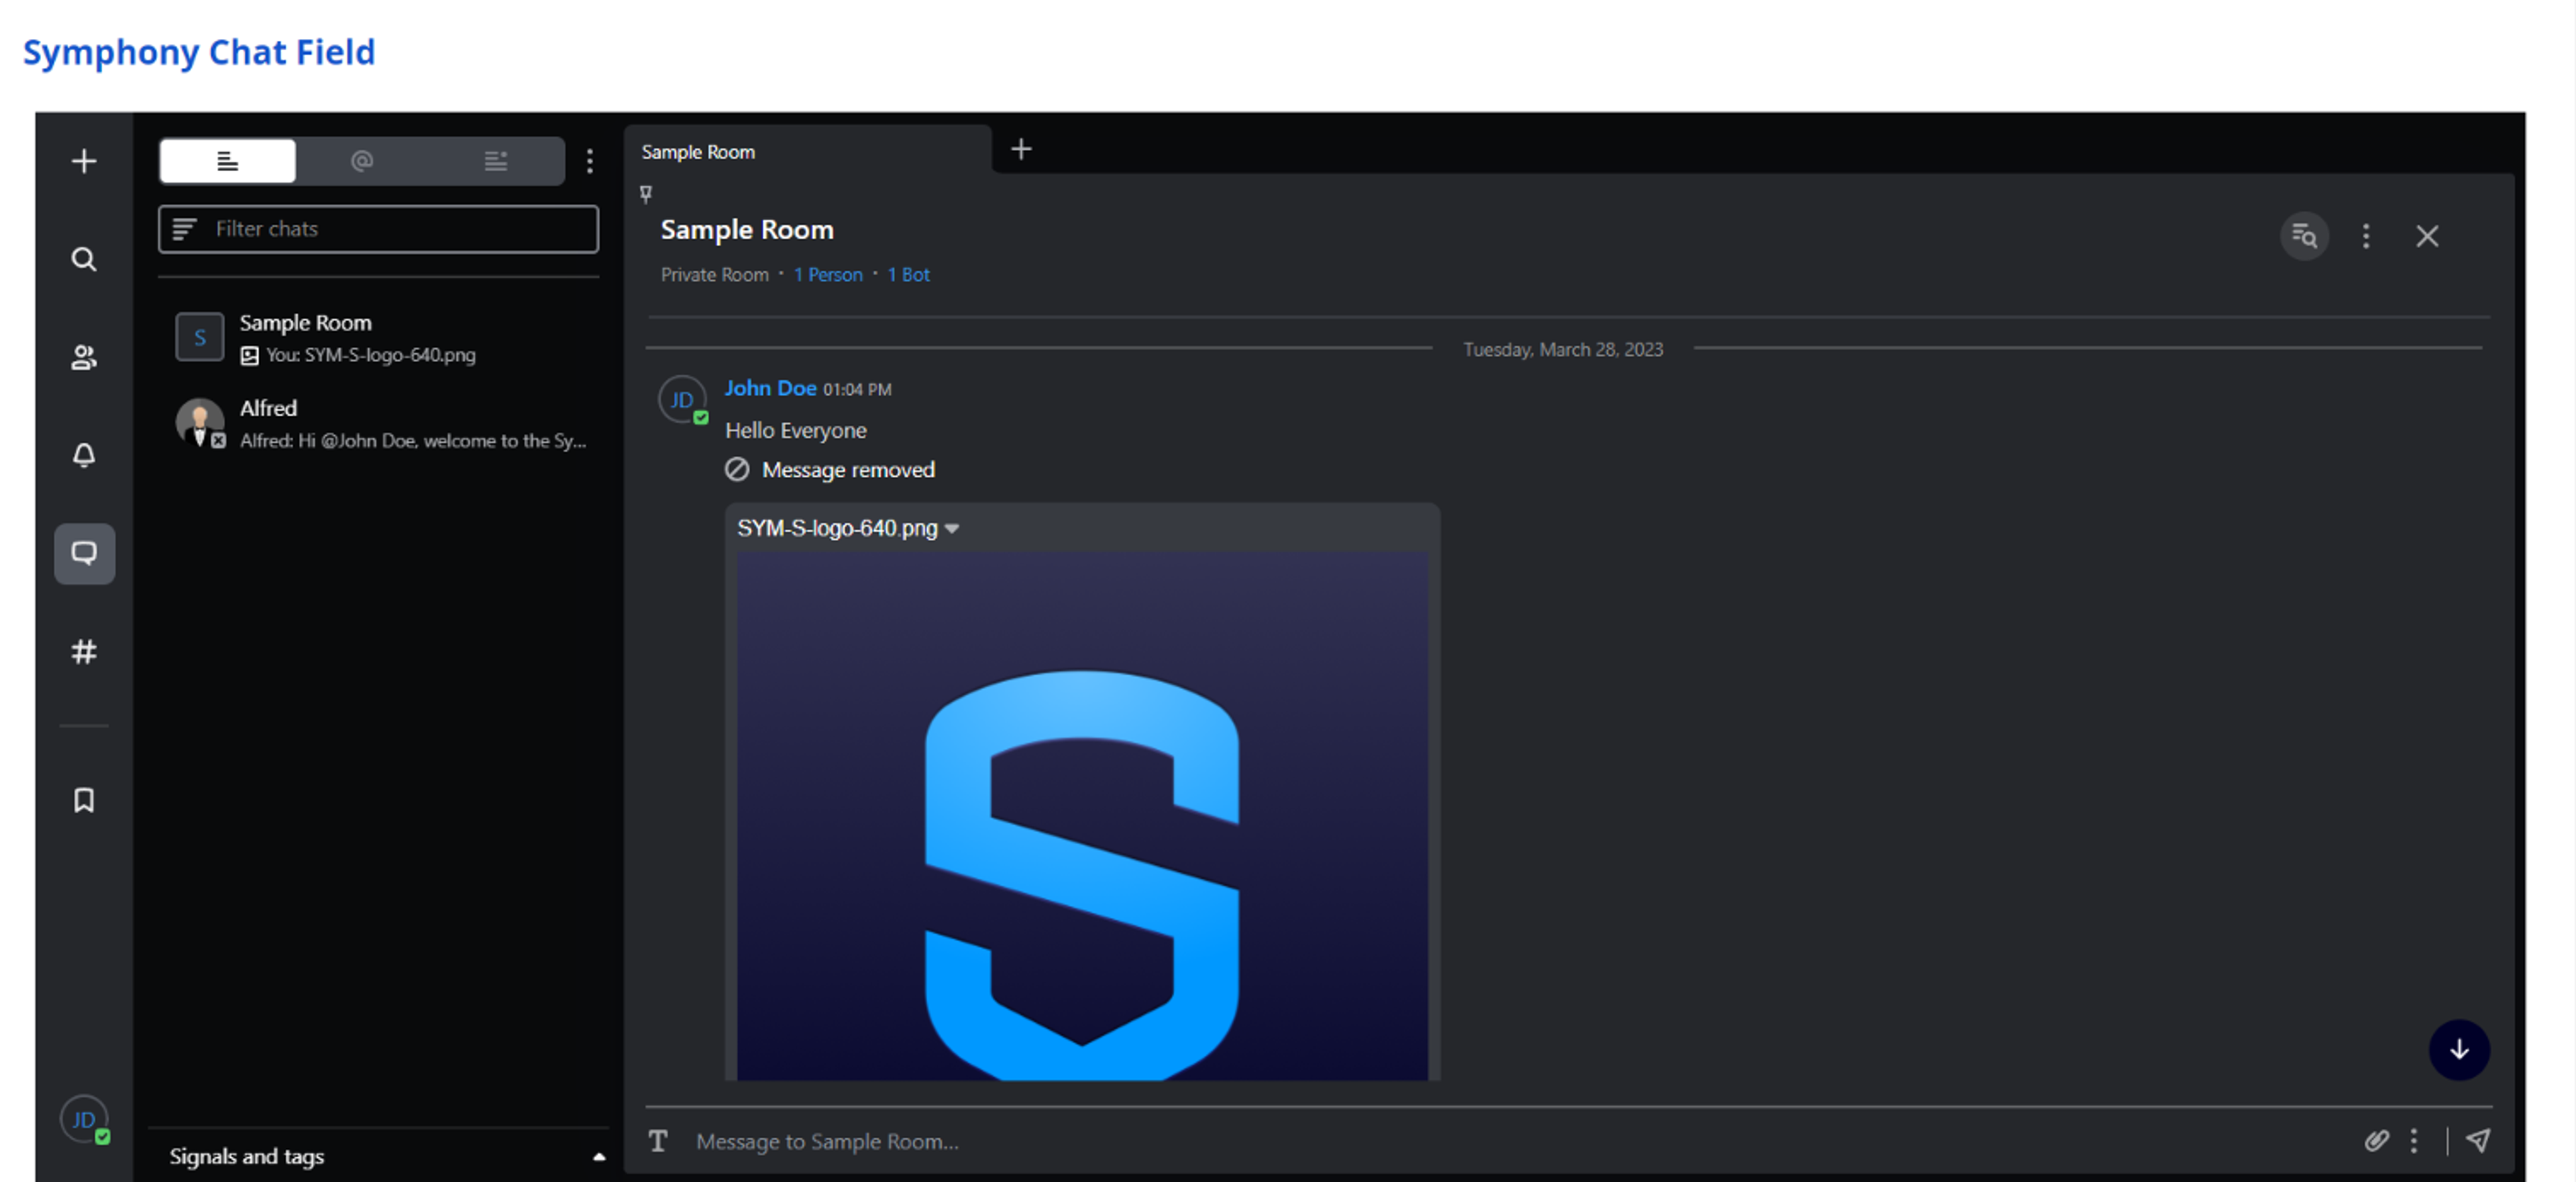Viewport: 2576px width, 1182px height.
Task: Select the Sample Room tab
Action: coord(807,151)
